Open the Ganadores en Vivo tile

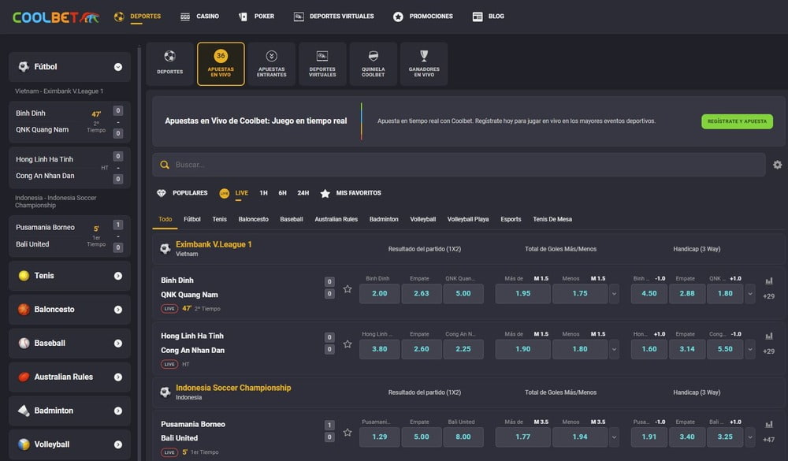tap(424, 64)
